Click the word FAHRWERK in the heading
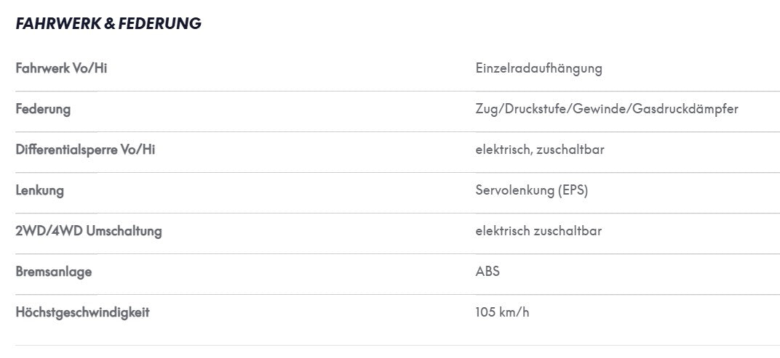The width and height of the screenshot is (780, 358). tap(58, 23)
